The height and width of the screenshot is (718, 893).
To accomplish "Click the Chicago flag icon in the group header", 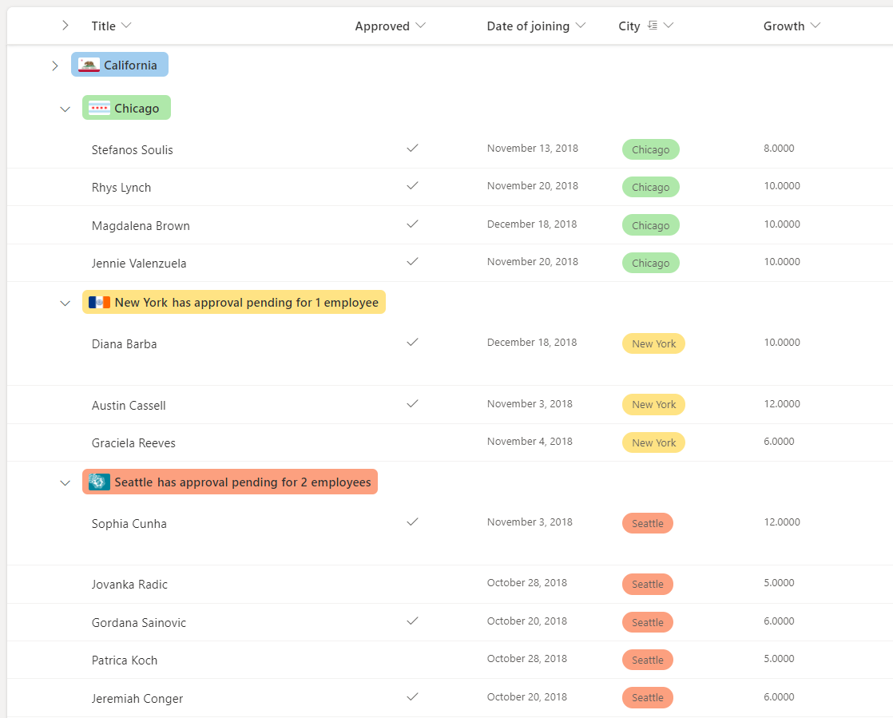I will point(99,107).
